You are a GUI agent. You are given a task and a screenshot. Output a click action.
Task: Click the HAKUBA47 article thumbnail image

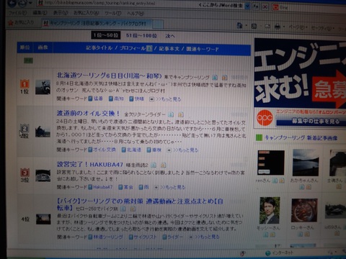43,176
